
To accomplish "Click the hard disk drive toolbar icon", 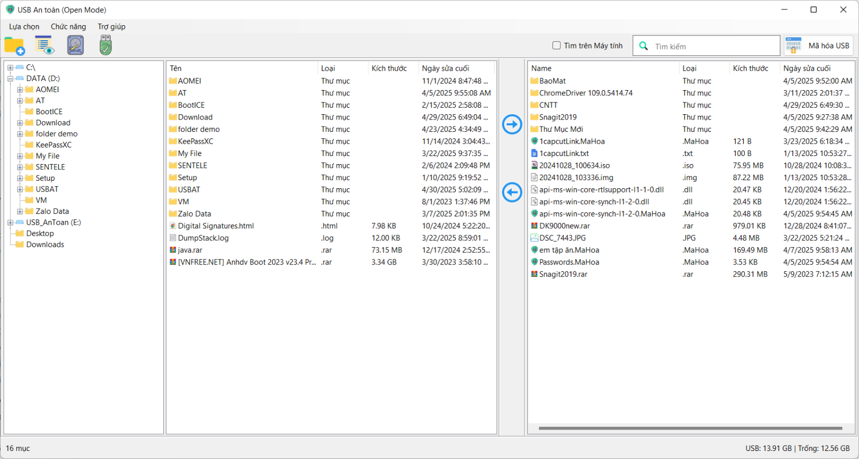I will pos(75,46).
